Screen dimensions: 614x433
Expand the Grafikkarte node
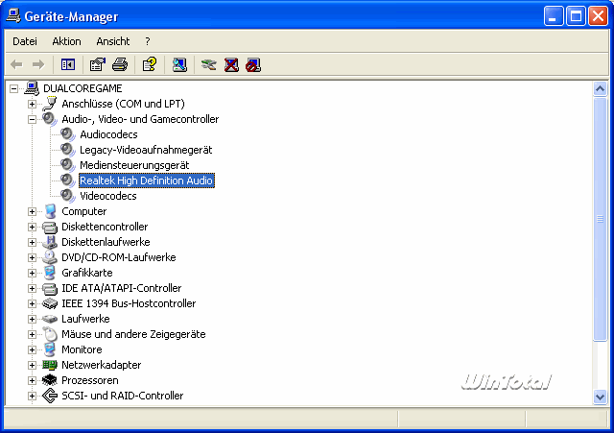[x=32, y=273]
